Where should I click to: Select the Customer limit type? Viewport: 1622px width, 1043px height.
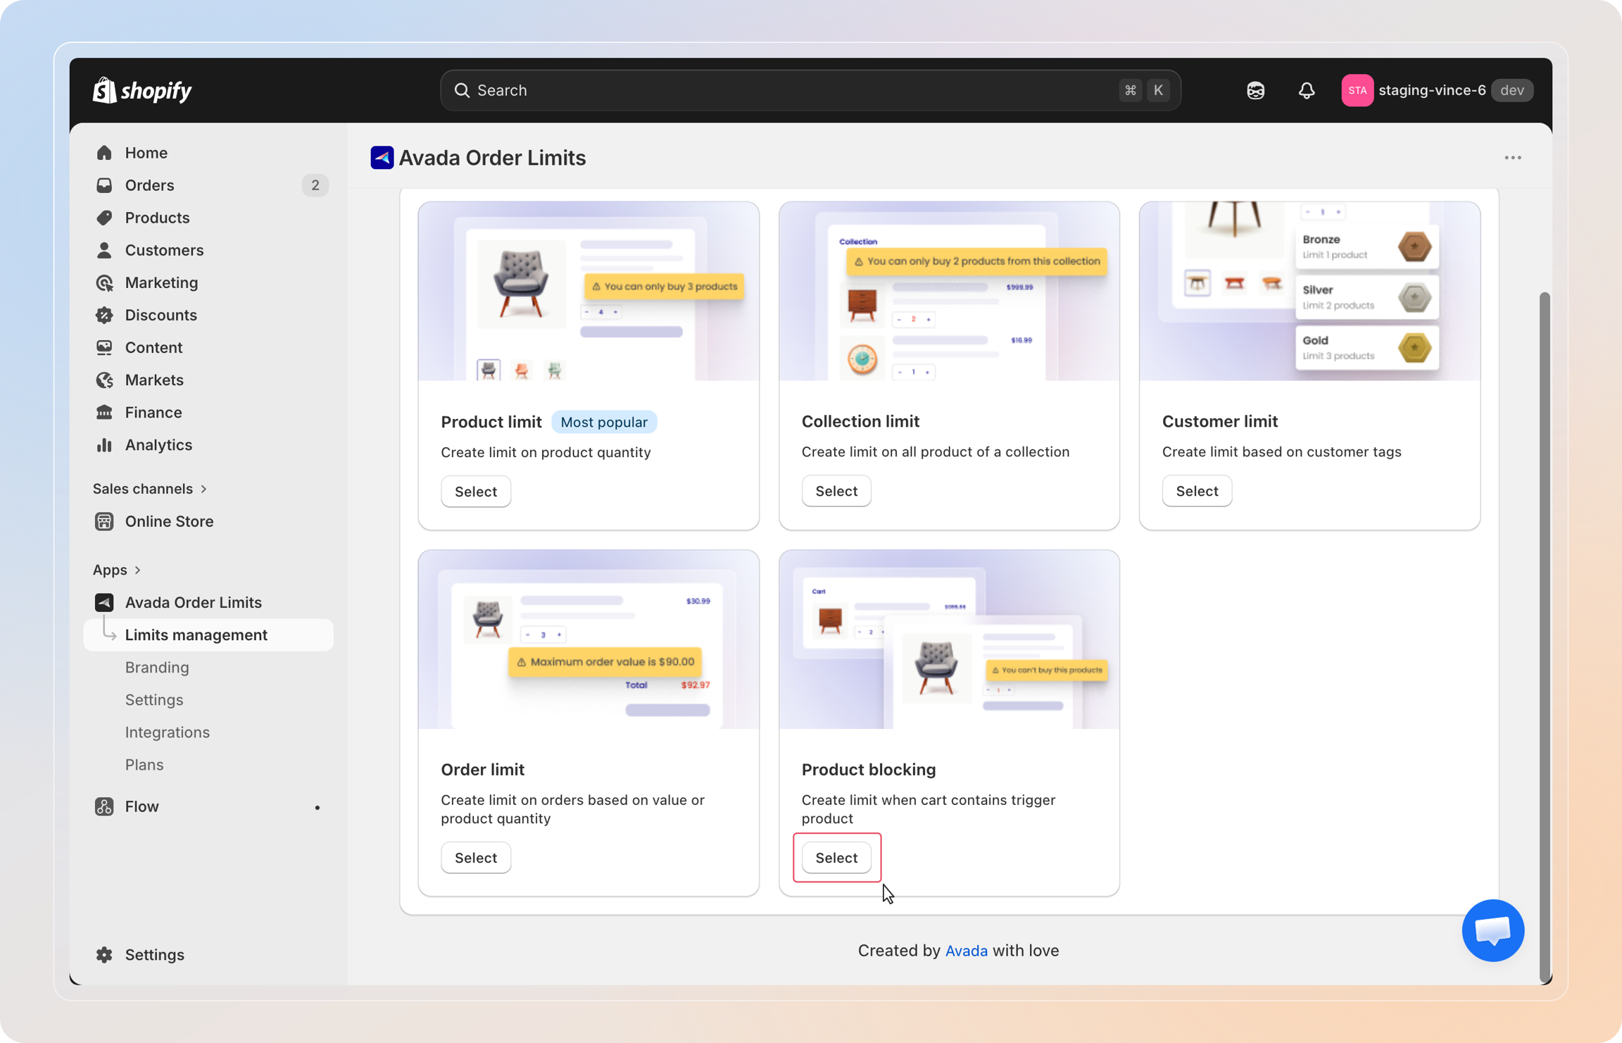(1197, 491)
